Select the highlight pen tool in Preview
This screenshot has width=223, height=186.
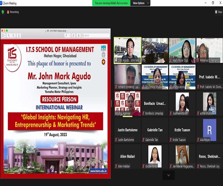coord(66,35)
